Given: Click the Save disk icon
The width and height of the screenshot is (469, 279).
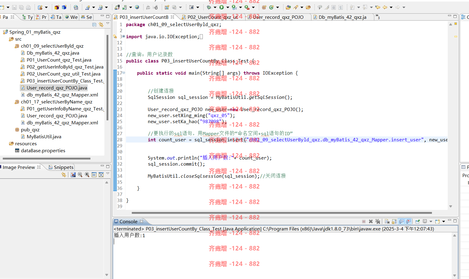Looking at the screenshot, I should coord(14,7).
